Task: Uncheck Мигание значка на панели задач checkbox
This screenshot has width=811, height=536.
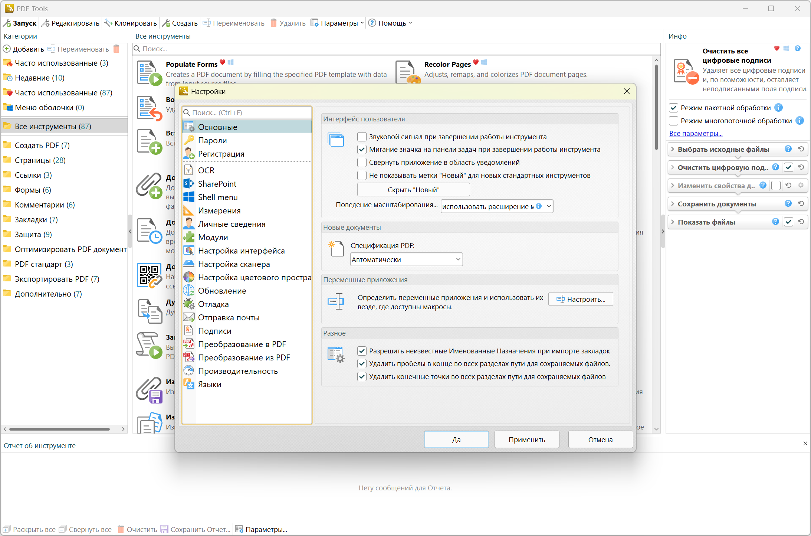Action: (x=362, y=150)
